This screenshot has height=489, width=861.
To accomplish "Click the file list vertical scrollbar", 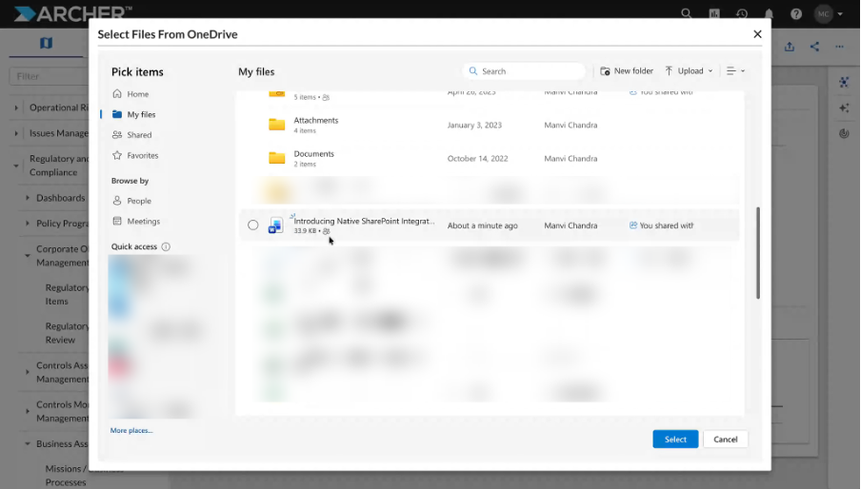I will pyautogui.click(x=758, y=253).
